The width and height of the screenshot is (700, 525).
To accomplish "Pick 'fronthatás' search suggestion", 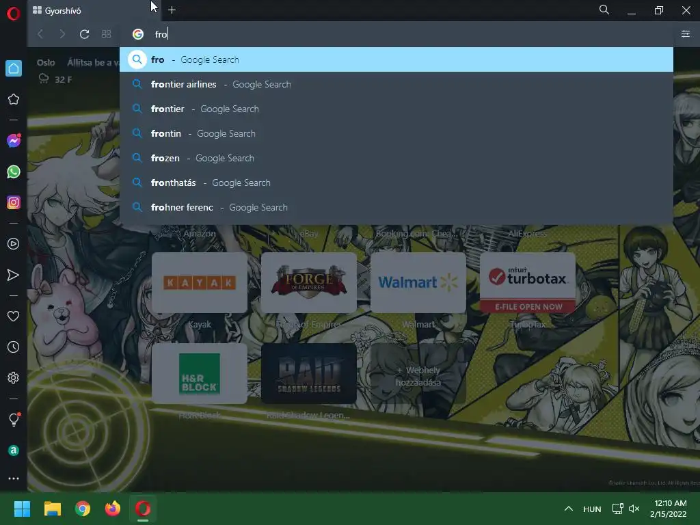I will (396, 182).
